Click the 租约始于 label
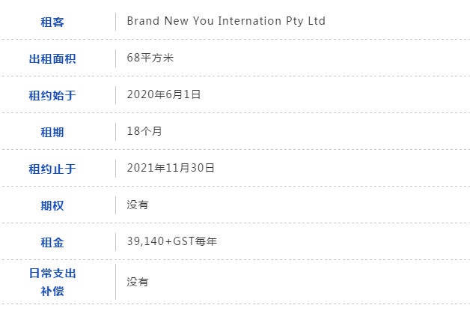The image size is (470, 311). pyautogui.click(x=52, y=96)
